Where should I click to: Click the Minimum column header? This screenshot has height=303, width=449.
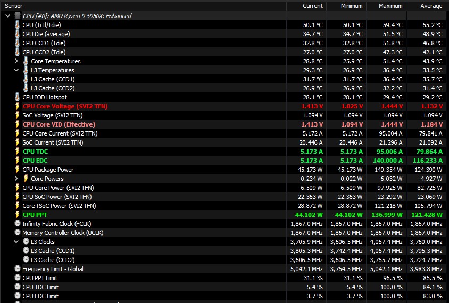click(346, 6)
